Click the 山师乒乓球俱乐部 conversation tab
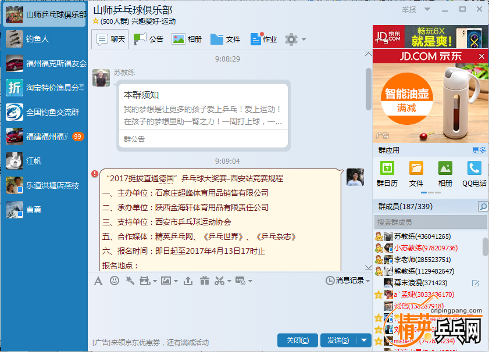This screenshot has height=352, width=489. (x=44, y=15)
